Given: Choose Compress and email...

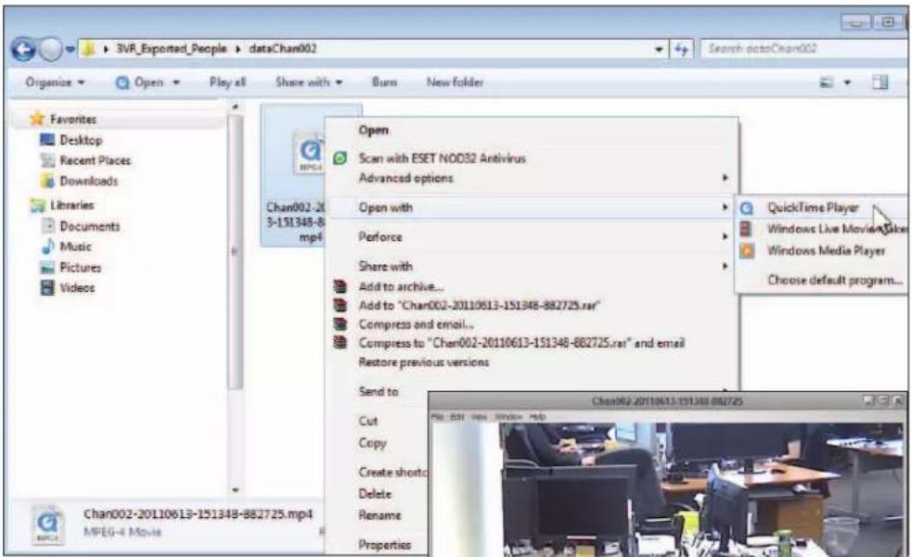Looking at the screenshot, I should [x=416, y=324].
